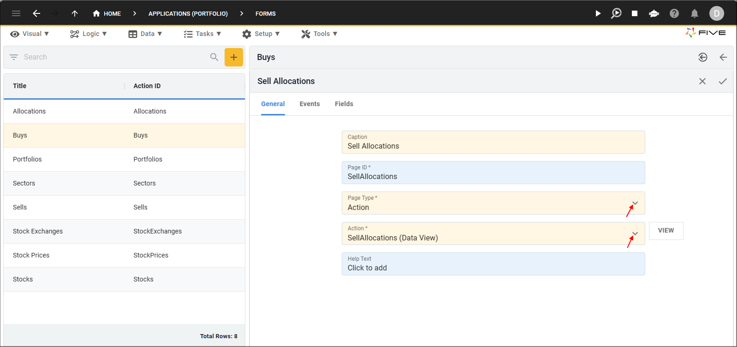
Task: Open the help question mark icon
Action: [674, 13]
